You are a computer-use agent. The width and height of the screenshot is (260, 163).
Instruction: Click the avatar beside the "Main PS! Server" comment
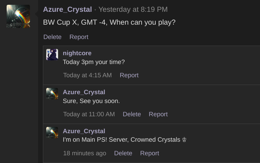coord(52,132)
